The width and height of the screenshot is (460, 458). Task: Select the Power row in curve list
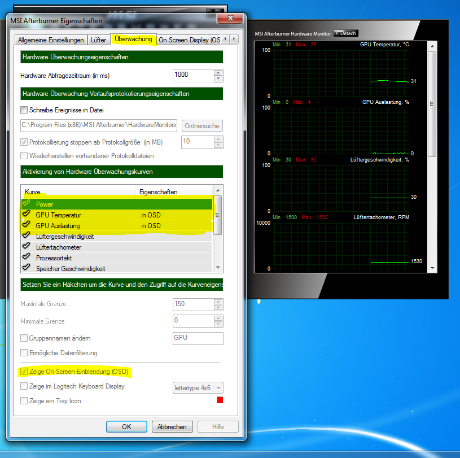(117, 204)
